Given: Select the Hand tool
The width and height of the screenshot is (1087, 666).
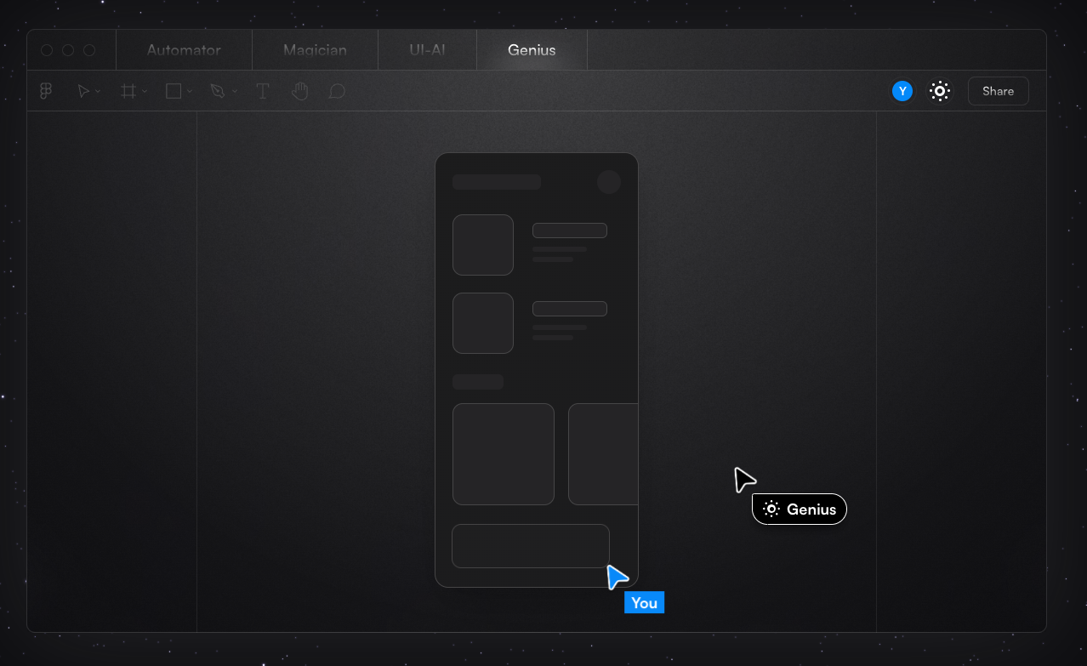Looking at the screenshot, I should click(x=299, y=91).
